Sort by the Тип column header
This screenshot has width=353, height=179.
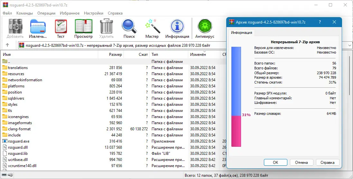coord(169,55)
